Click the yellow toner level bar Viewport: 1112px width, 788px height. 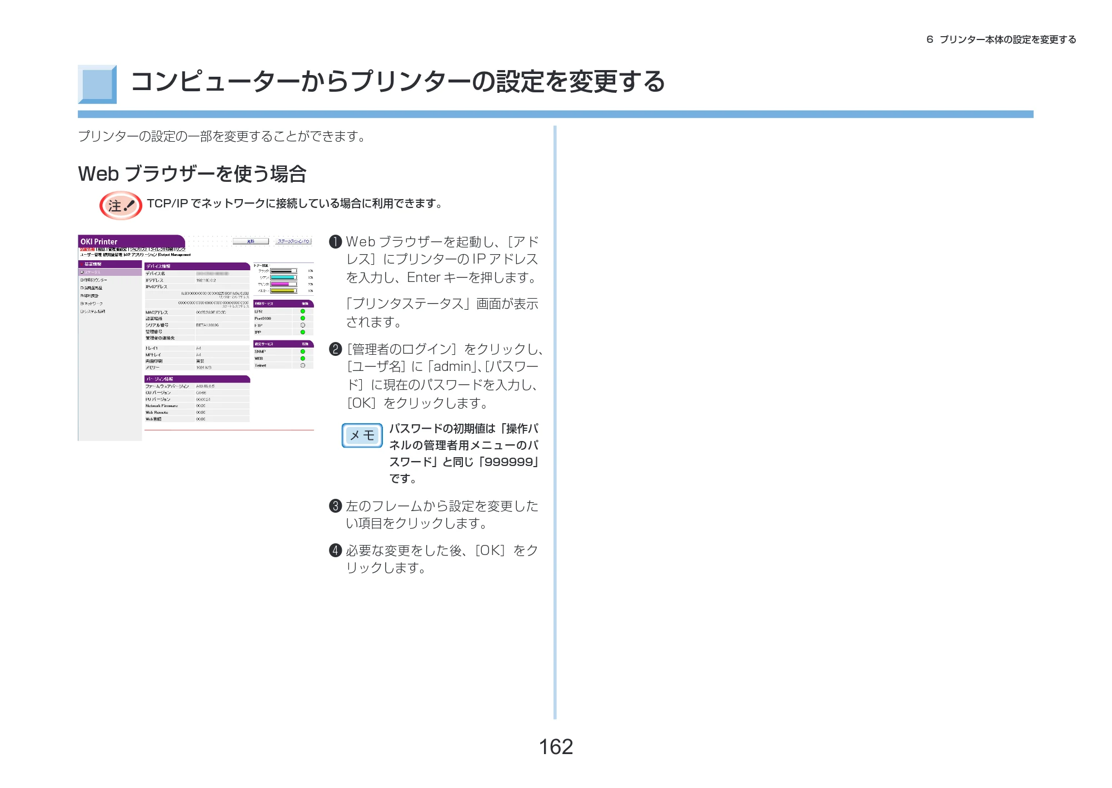283,291
